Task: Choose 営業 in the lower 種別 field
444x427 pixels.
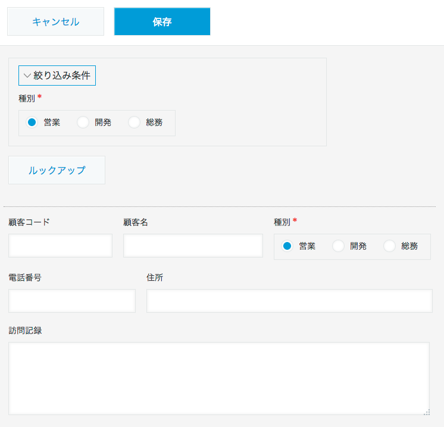Action: 287,246
